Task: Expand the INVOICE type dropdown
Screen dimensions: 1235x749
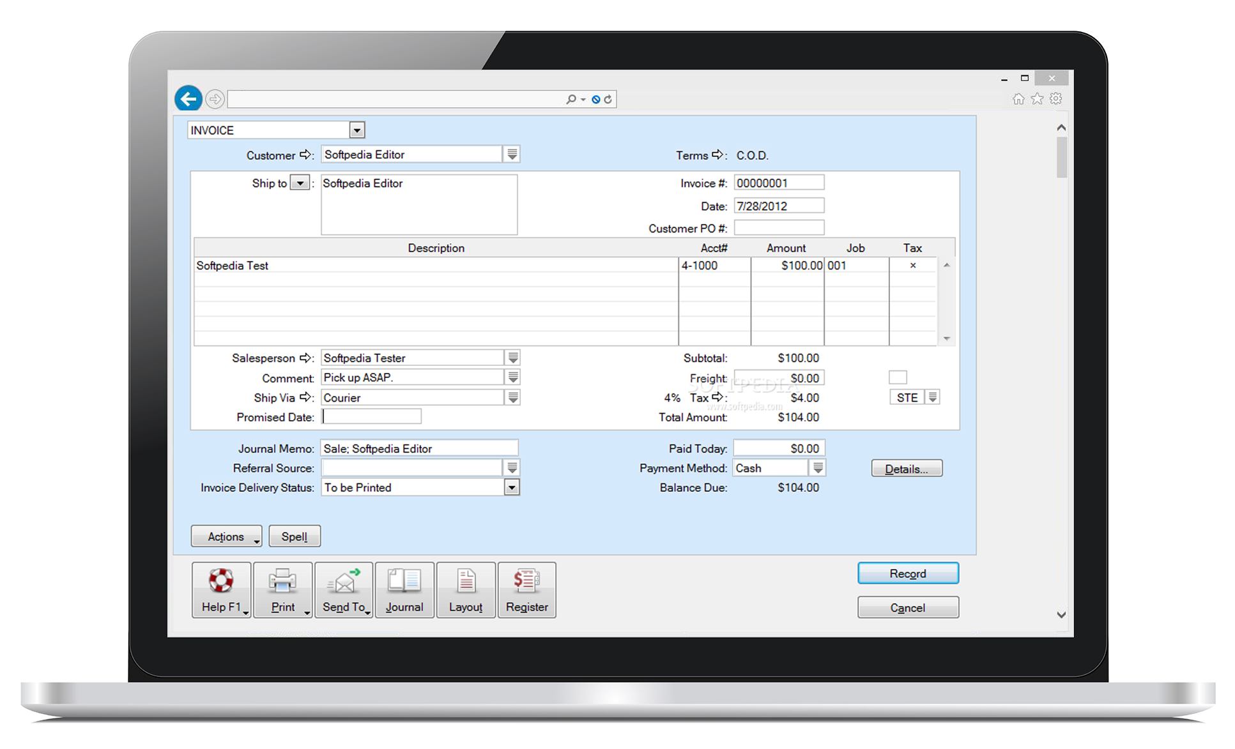Action: click(357, 130)
